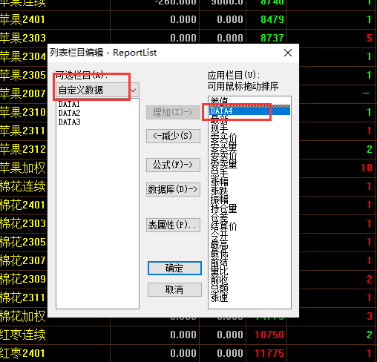Select highlighted DATA4 in applied columns
Screen dimensions: 377x362
pyautogui.click(x=249, y=111)
